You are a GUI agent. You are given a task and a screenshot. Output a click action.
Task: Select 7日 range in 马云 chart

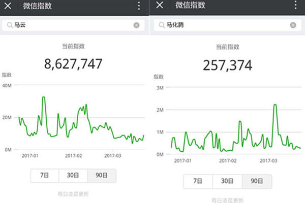click(x=45, y=176)
